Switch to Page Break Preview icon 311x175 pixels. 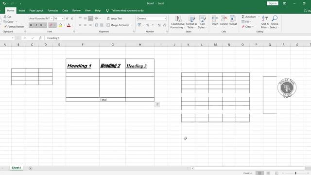click(x=276, y=173)
